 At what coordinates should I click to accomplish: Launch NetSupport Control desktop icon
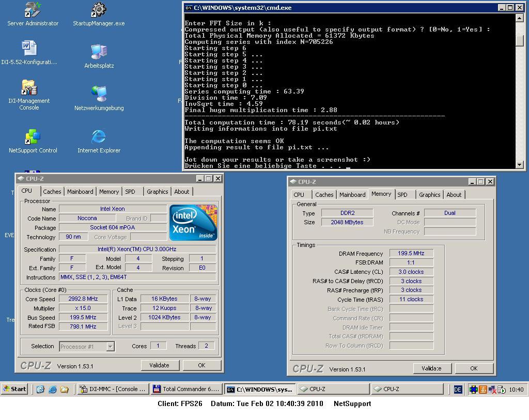(x=33, y=141)
